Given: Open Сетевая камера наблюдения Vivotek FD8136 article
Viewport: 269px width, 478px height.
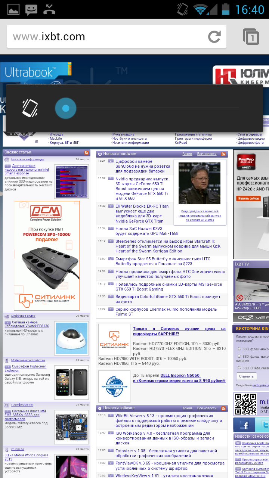Looking at the screenshot, I should (27, 324).
